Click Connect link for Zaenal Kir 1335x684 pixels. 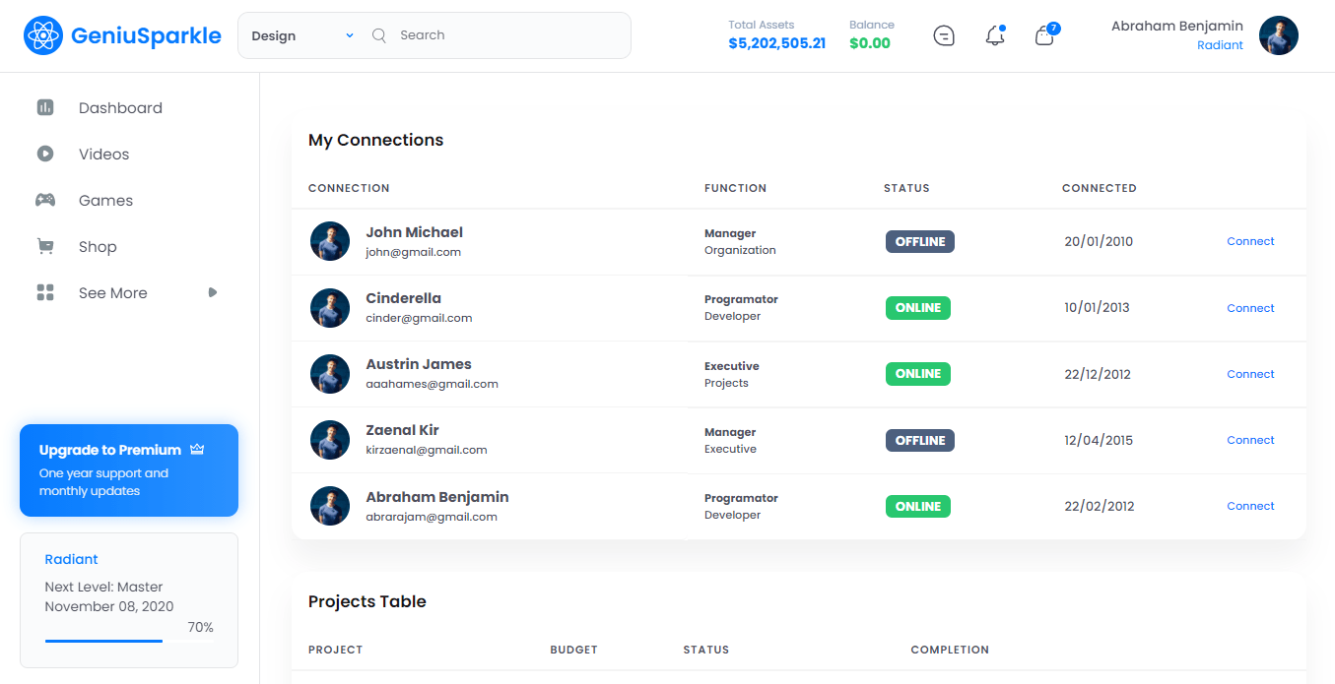tap(1250, 440)
